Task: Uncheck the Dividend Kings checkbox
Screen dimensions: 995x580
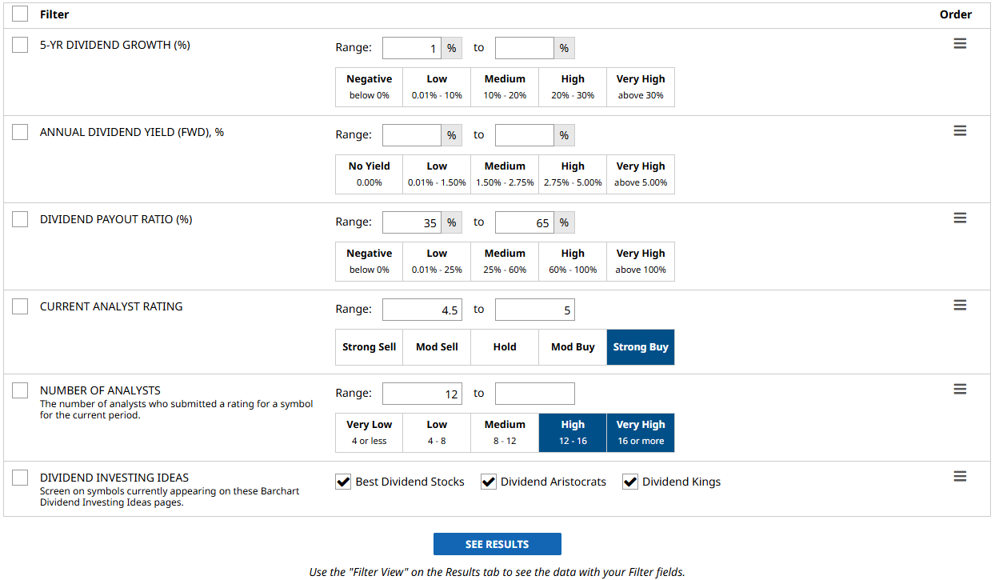Action: coord(630,482)
